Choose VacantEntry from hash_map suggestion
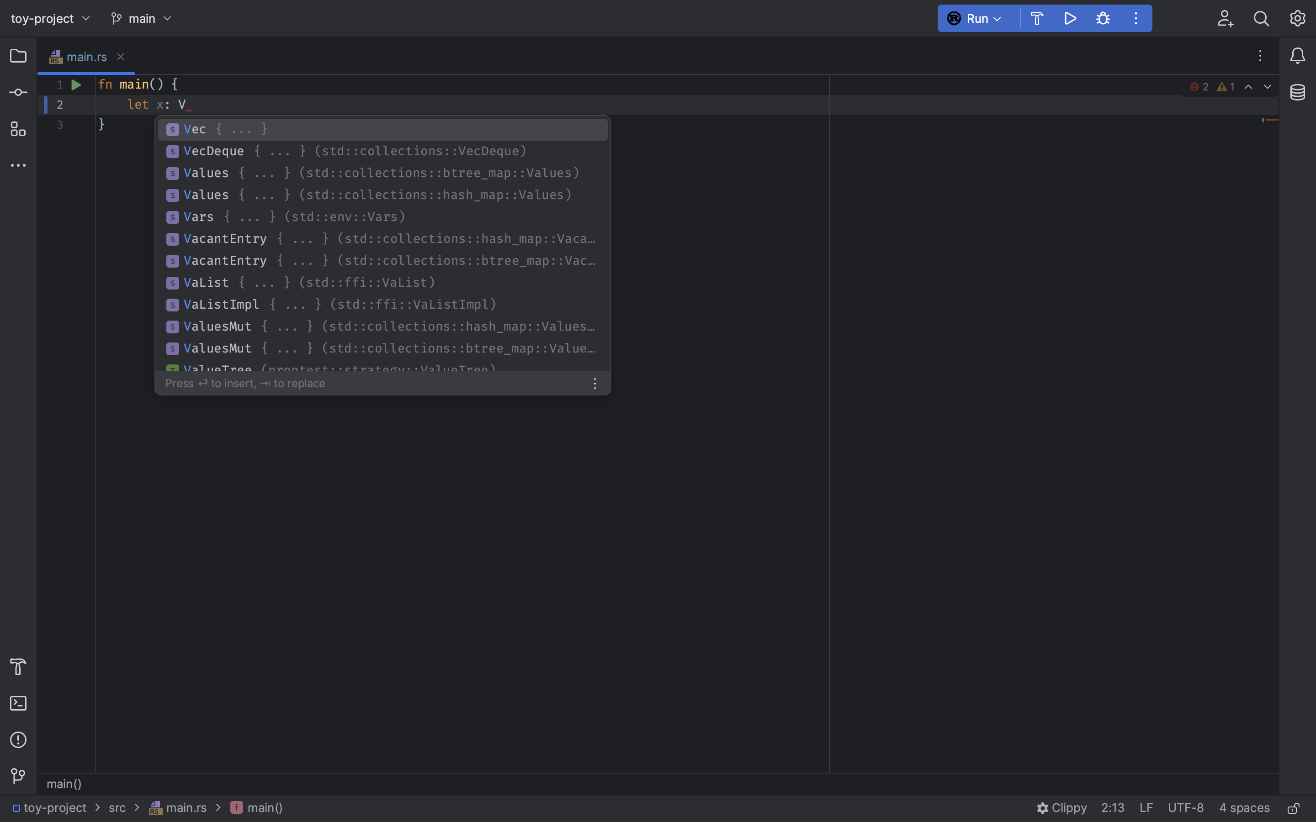 [x=382, y=239]
